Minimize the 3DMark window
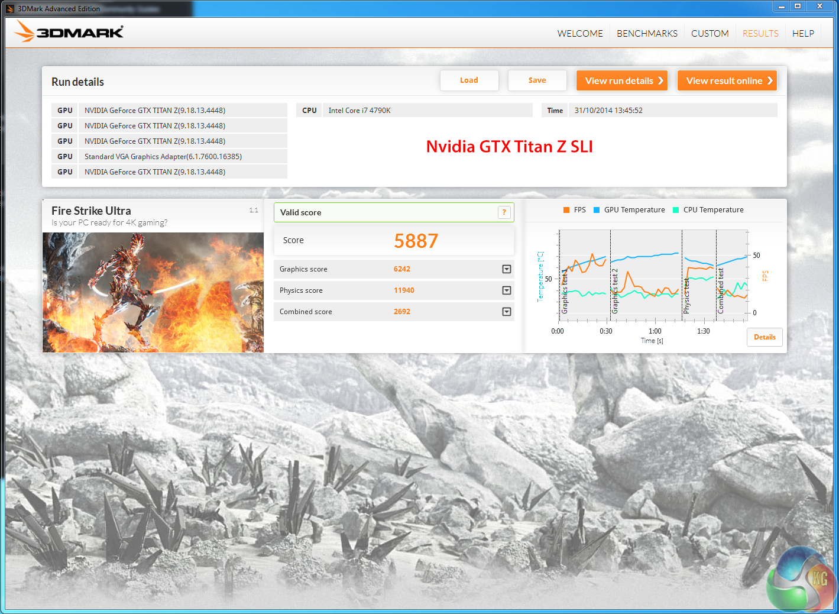This screenshot has height=614, width=839. pos(782,7)
